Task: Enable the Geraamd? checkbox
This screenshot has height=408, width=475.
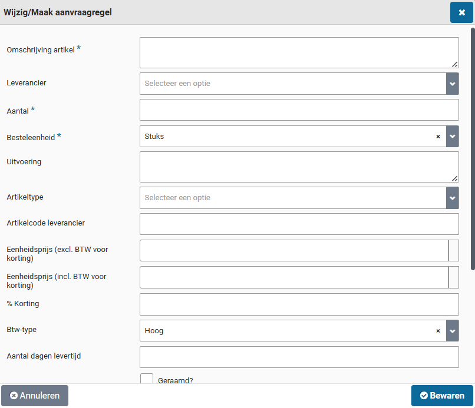Action: (x=147, y=379)
